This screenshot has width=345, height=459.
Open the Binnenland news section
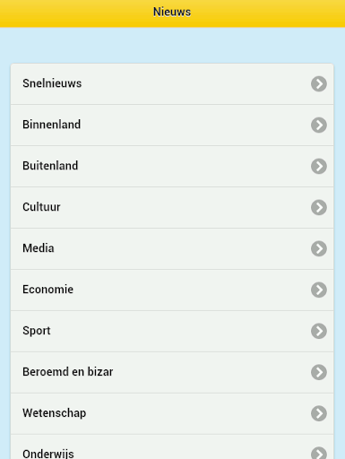[x=172, y=126]
